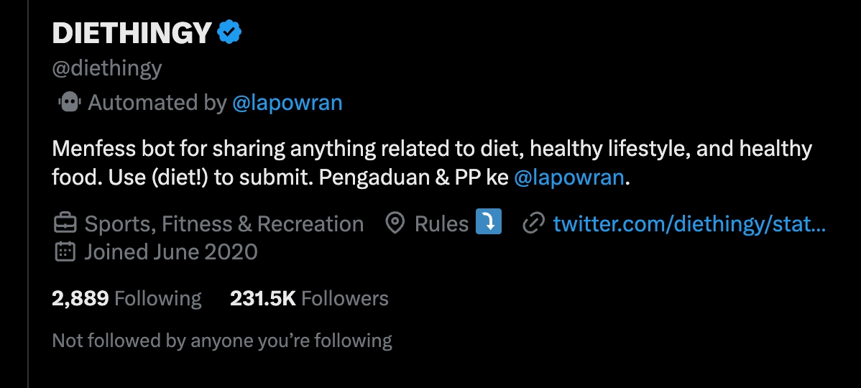Screen dimensions: 861x388
Task: Click the Automated by label text
Action: coord(157,103)
